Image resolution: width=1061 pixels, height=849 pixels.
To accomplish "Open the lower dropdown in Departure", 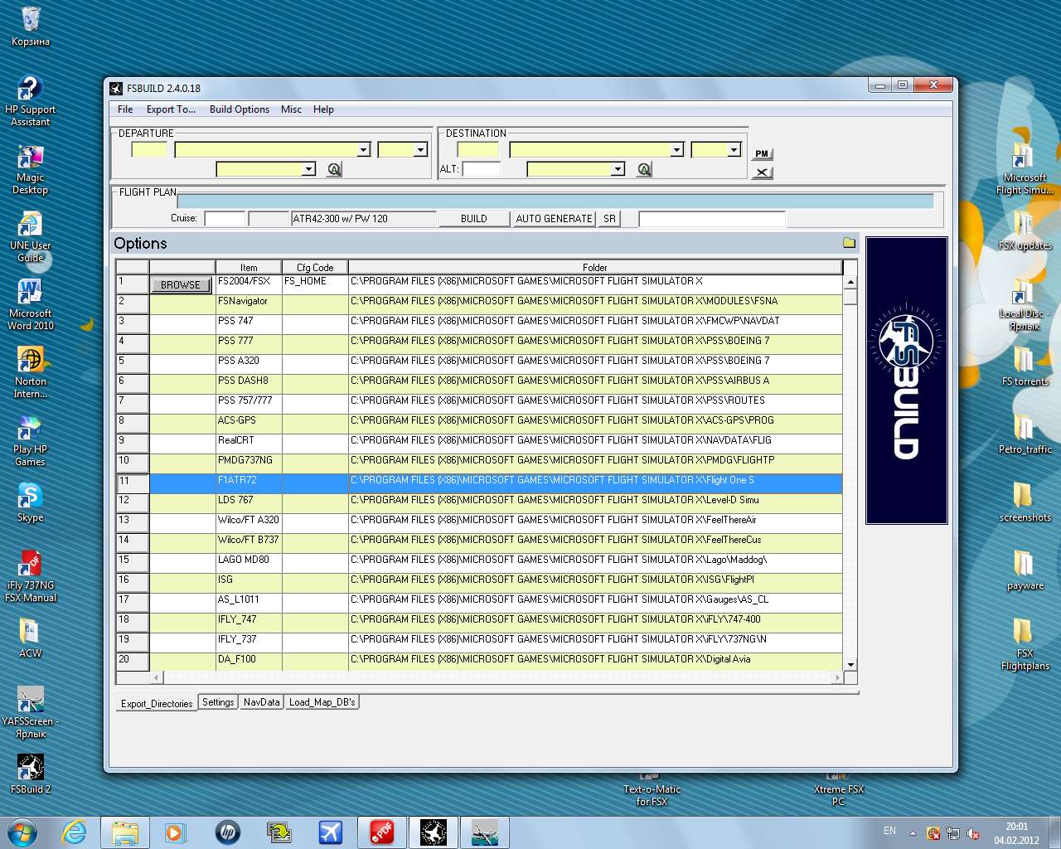I will click(x=308, y=169).
